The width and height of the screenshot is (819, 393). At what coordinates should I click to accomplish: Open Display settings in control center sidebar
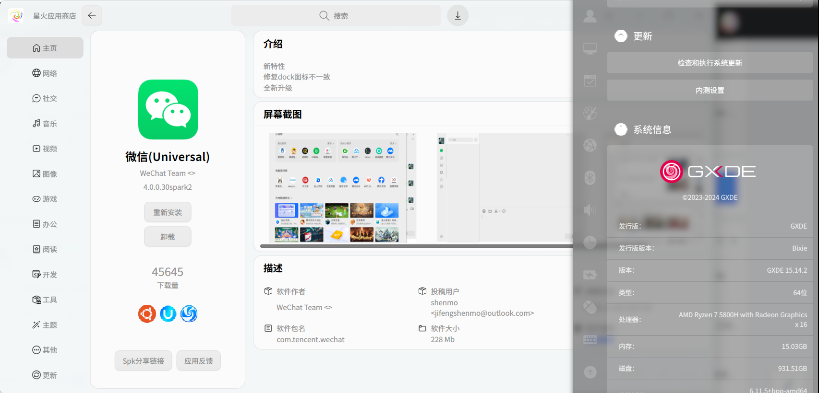point(590,48)
